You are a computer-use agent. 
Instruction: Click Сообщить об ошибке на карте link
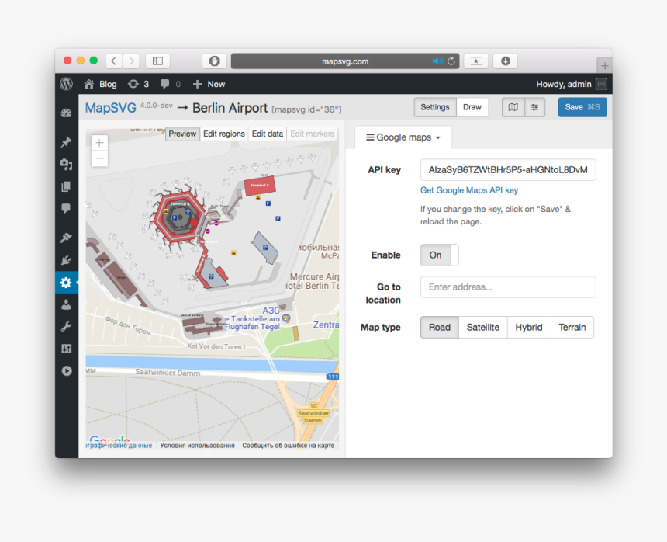[289, 446]
